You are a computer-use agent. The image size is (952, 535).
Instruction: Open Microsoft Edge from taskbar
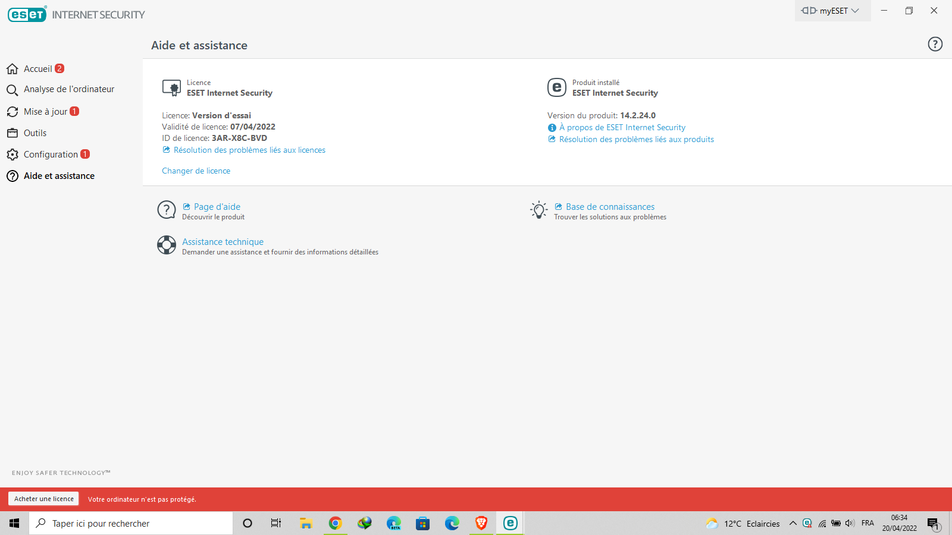(452, 523)
